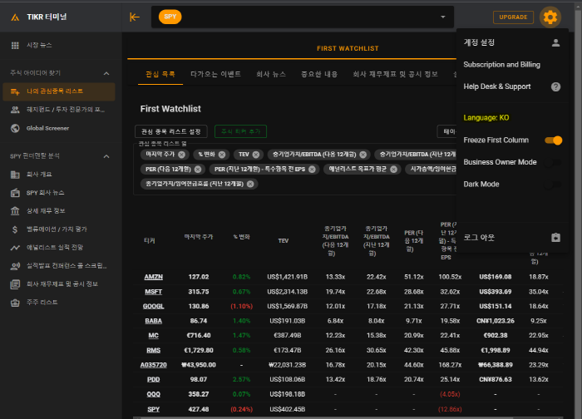Open MSFT ticker link
The image size is (582, 419).
point(153,292)
